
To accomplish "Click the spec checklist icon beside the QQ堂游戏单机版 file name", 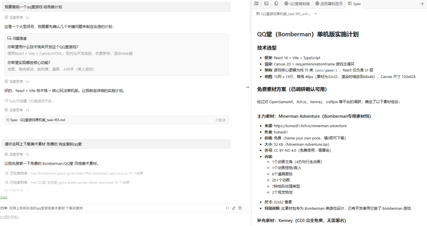I will coord(258,13).
